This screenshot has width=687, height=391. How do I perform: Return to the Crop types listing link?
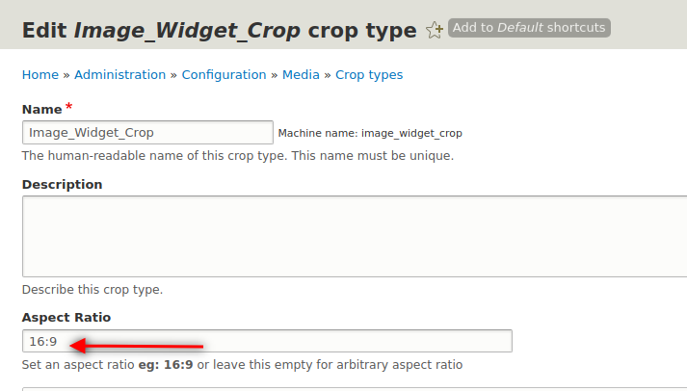[369, 74]
